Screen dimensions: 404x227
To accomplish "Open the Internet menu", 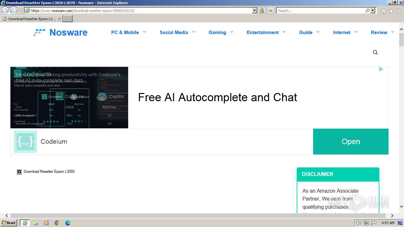I will (x=342, y=32).
